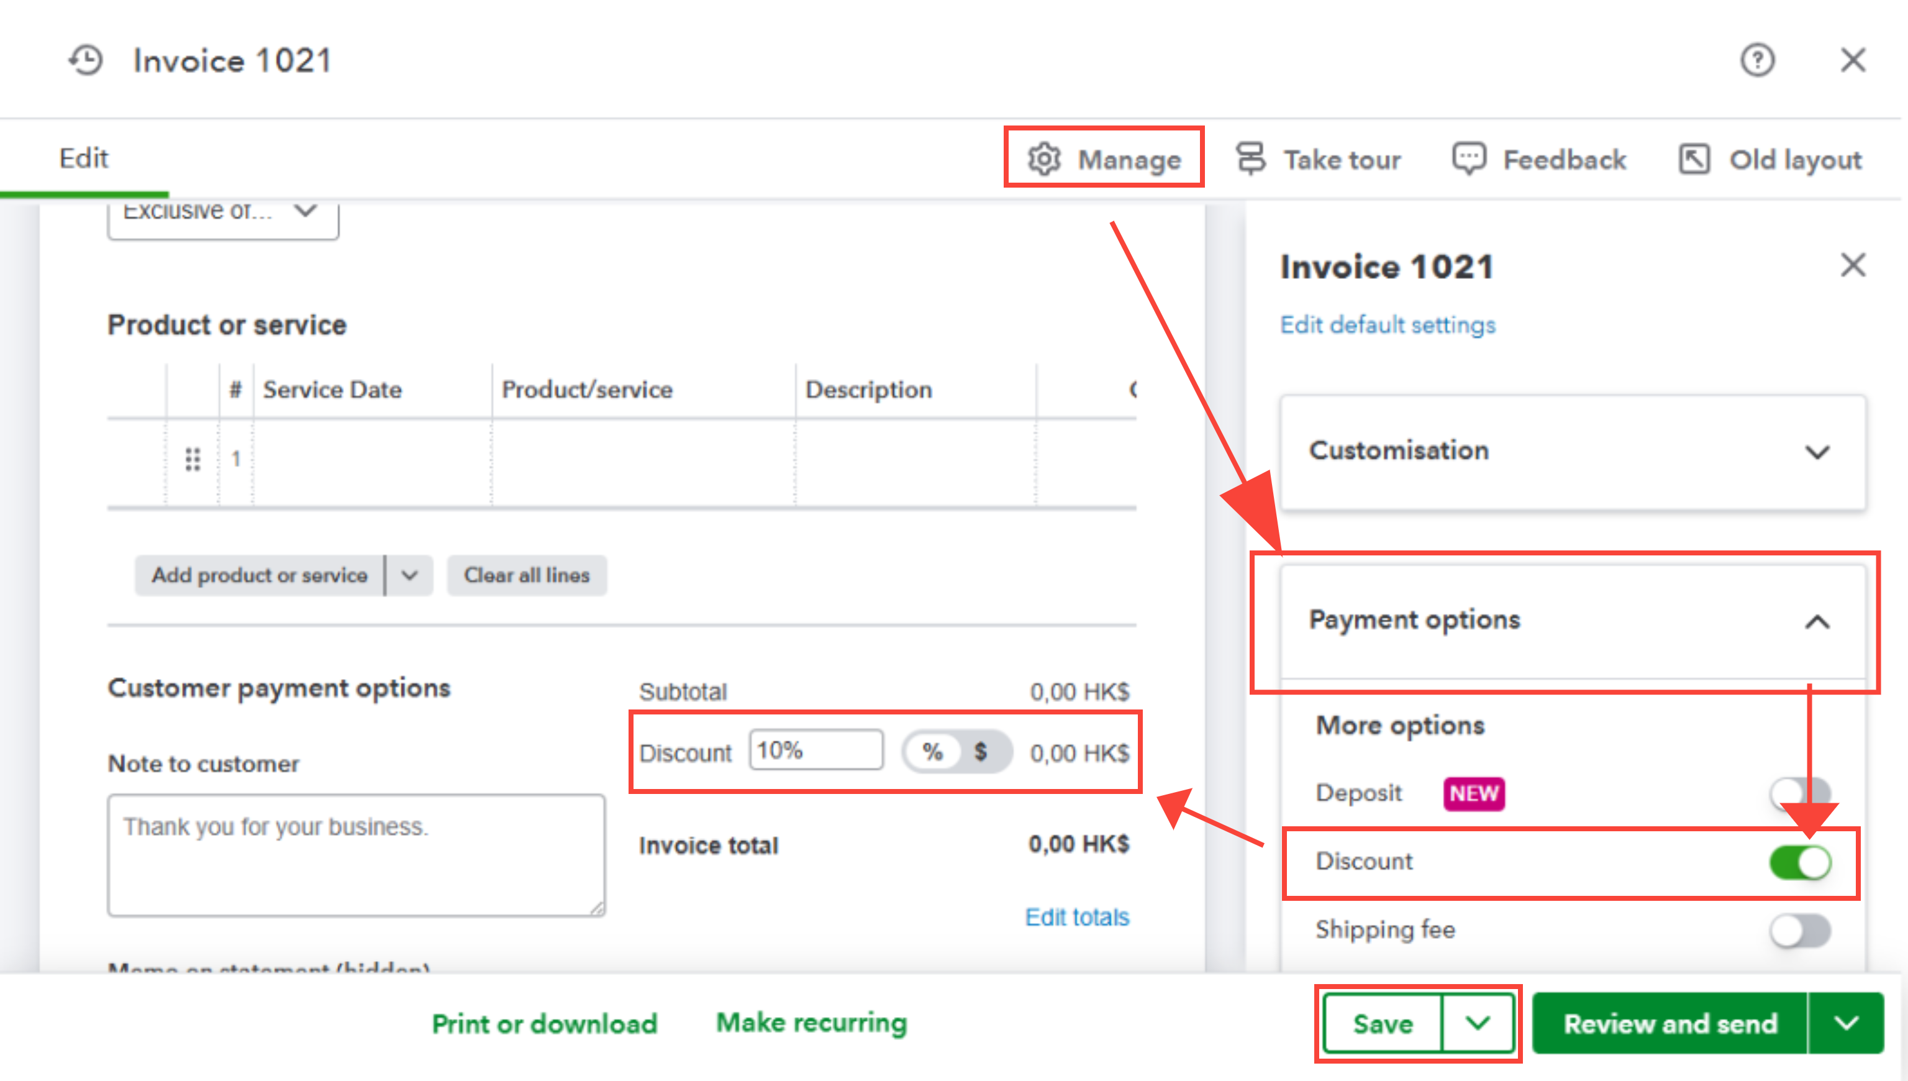Click the Save button
Viewport: 1908px width, 1081px height.
coord(1383,1023)
